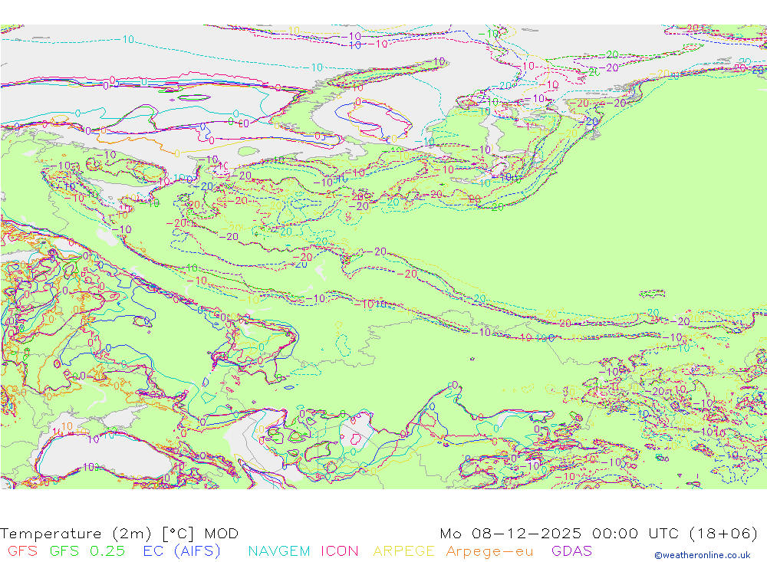Screen dimensions: 767x562
Task: Click the orange Arpege-eu legend label
Action: click(489, 551)
